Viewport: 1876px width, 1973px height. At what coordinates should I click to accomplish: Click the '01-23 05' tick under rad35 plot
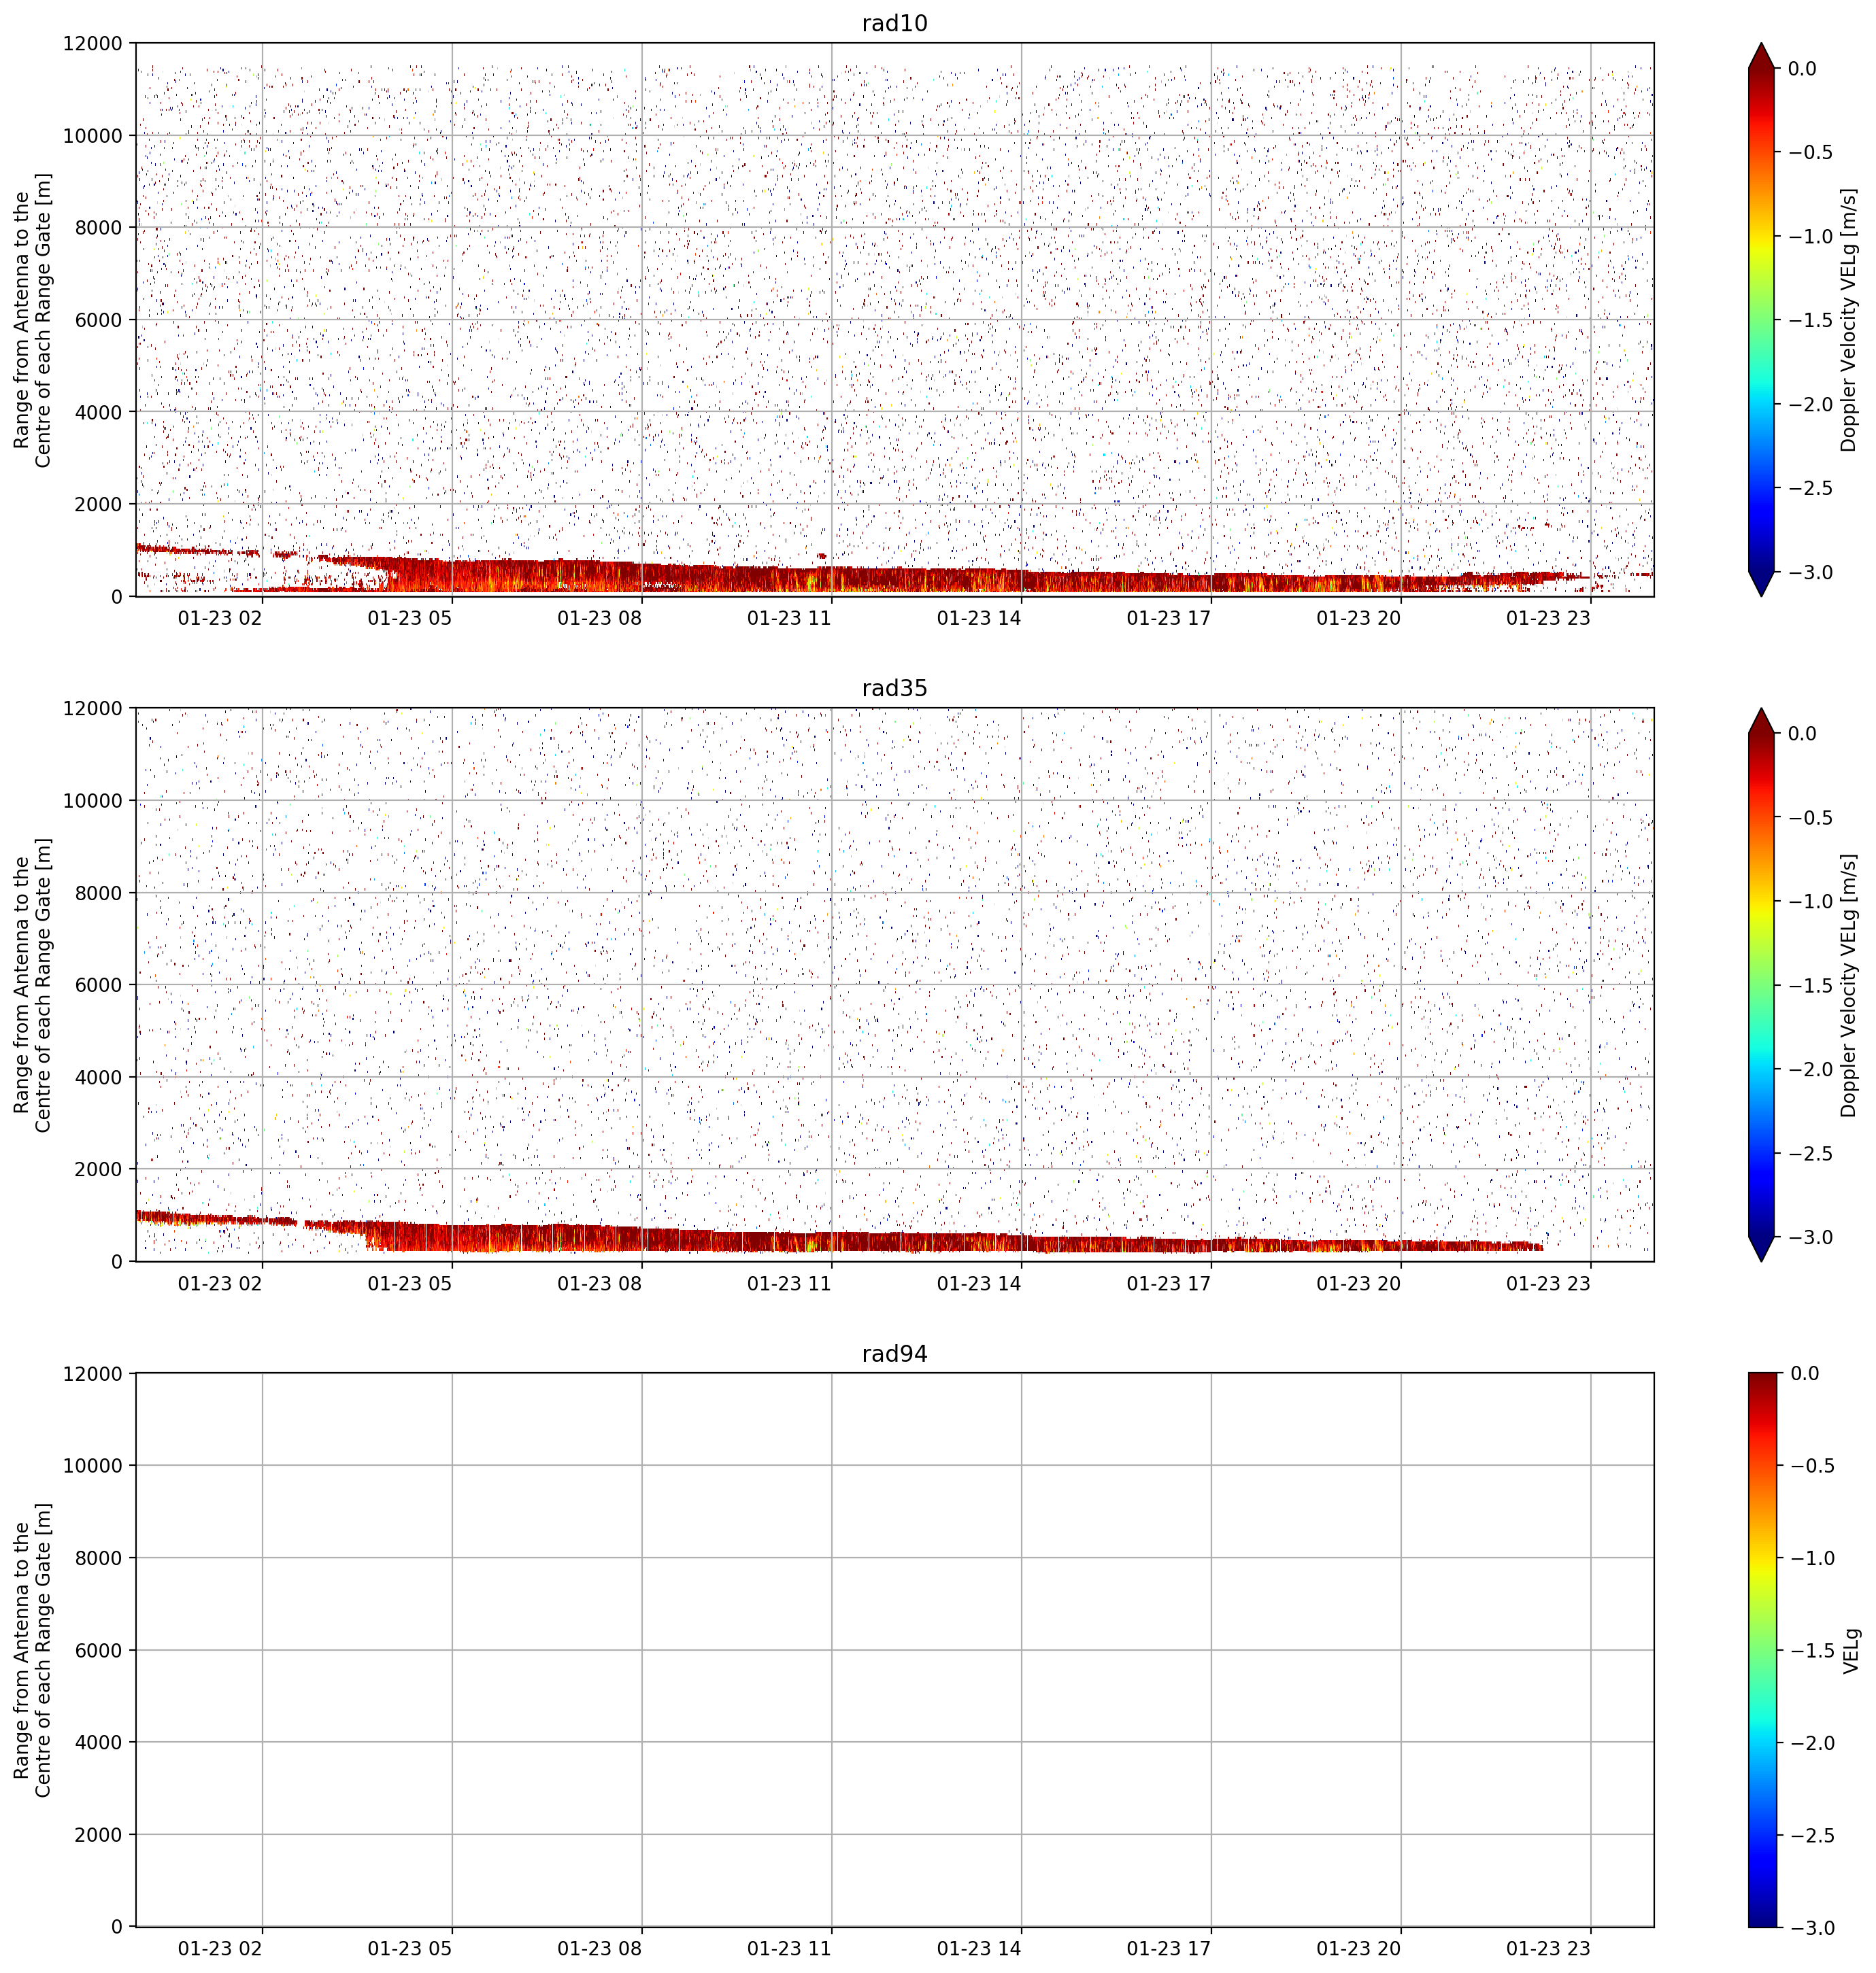(410, 1284)
